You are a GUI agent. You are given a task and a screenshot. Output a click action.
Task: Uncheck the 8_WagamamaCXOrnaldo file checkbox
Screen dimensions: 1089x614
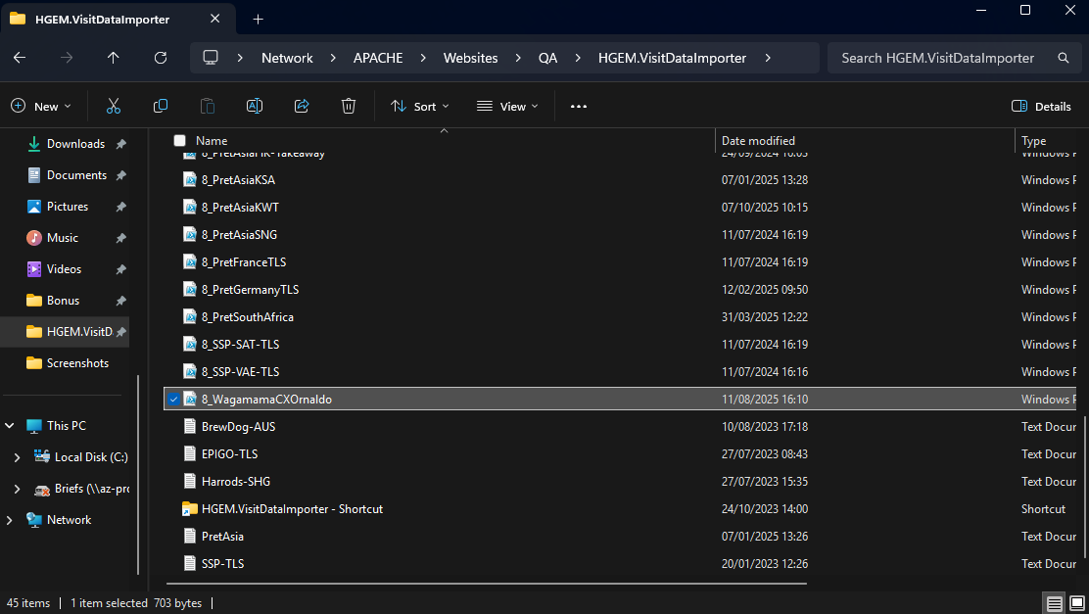tap(173, 399)
